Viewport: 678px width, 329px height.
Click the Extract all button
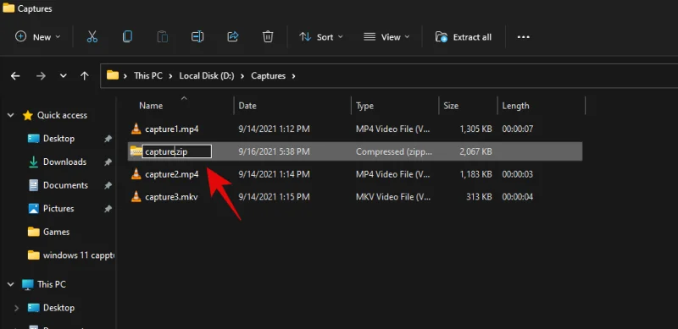click(x=463, y=37)
